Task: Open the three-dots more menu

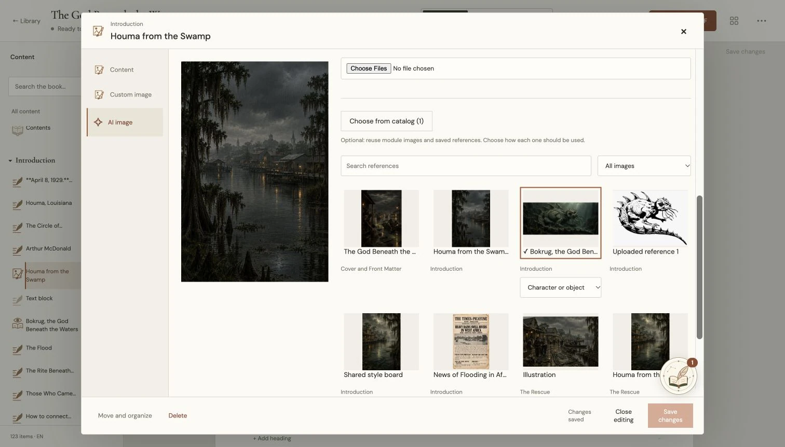Action: (762, 21)
